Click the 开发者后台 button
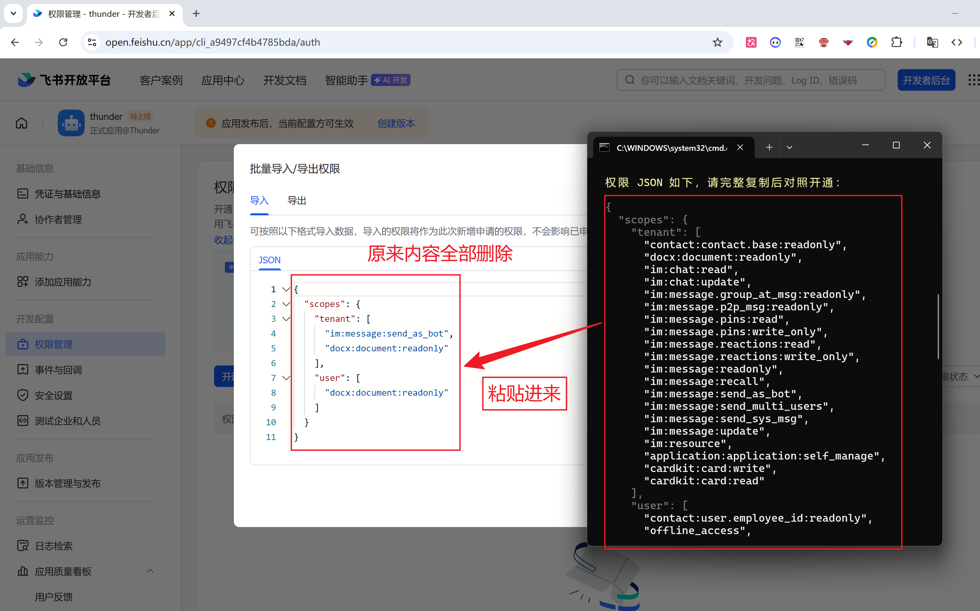This screenshot has width=980, height=611. tap(926, 80)
